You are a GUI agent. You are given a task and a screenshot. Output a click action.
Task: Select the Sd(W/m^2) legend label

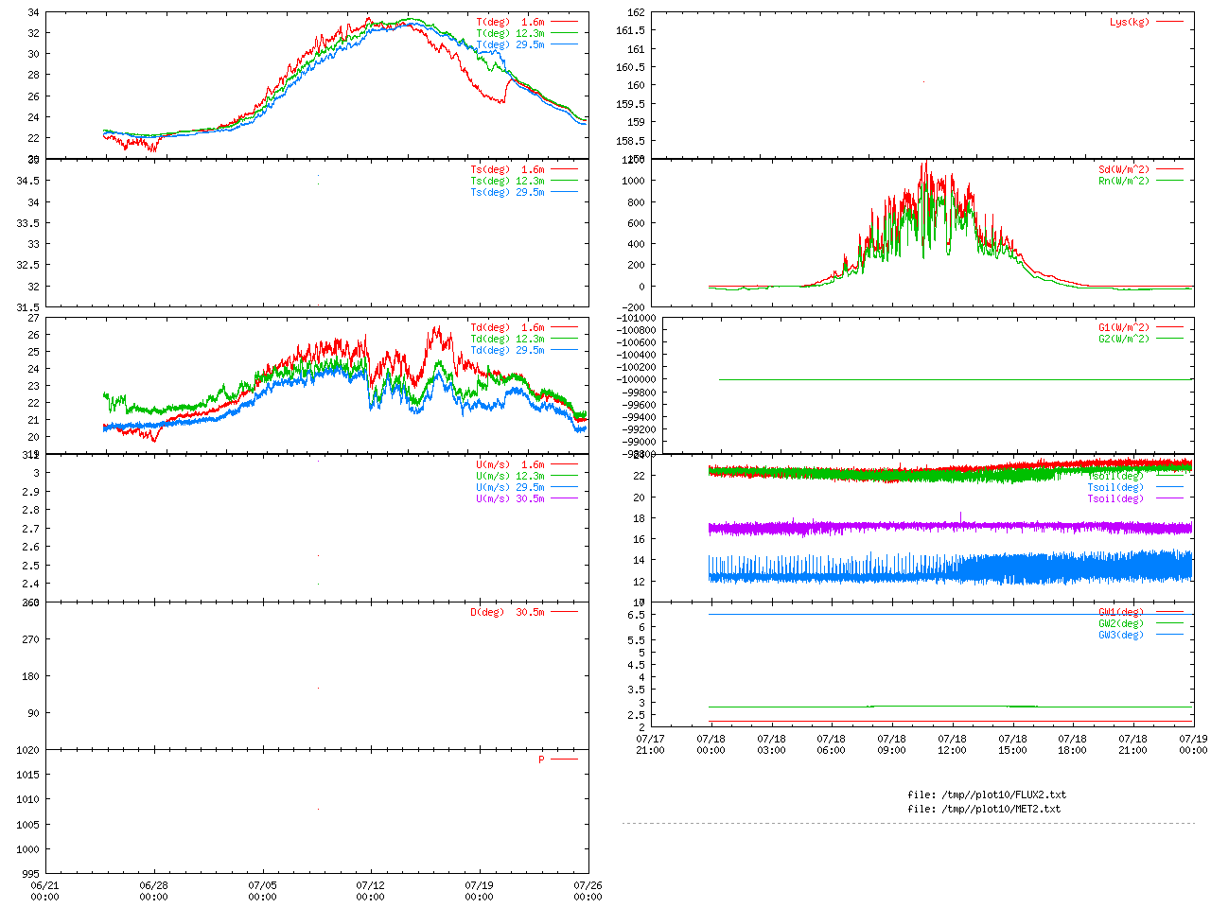1123,170
